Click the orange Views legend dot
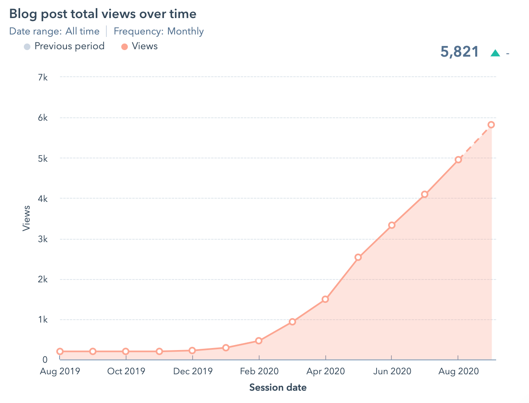This screenshot has height=403, width=529. [x=124, y=47]
